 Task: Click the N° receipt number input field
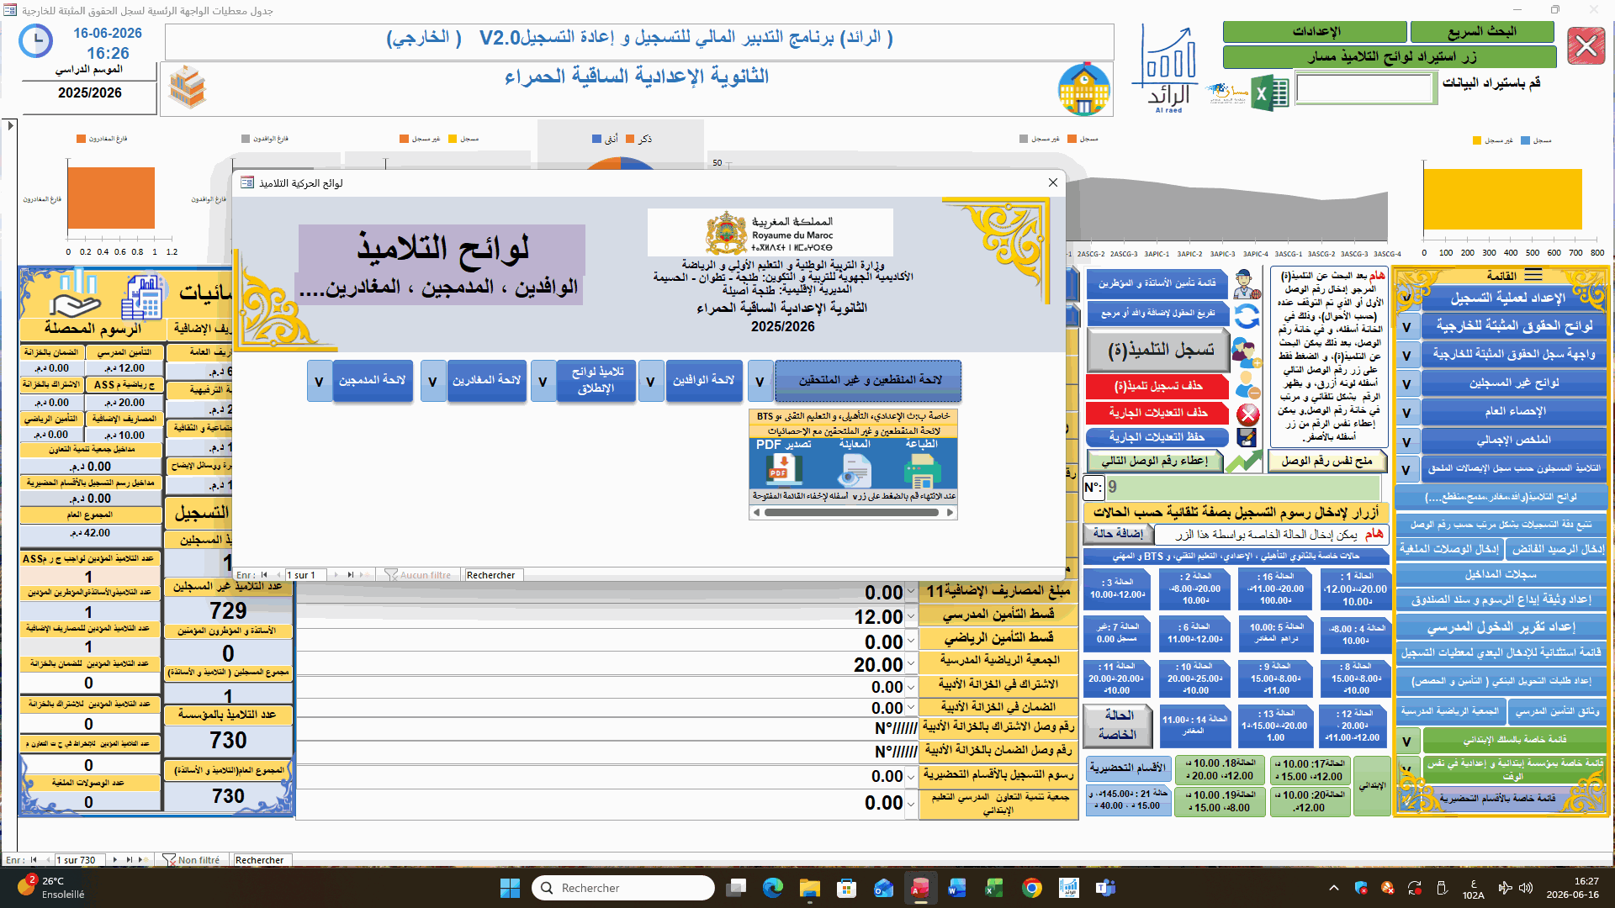[x=1242, y=487]
